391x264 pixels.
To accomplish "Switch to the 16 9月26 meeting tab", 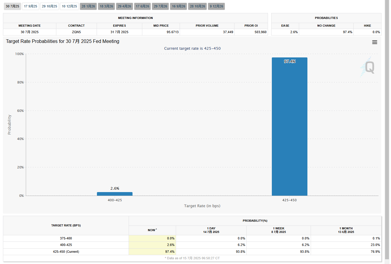I will point(178,6).
